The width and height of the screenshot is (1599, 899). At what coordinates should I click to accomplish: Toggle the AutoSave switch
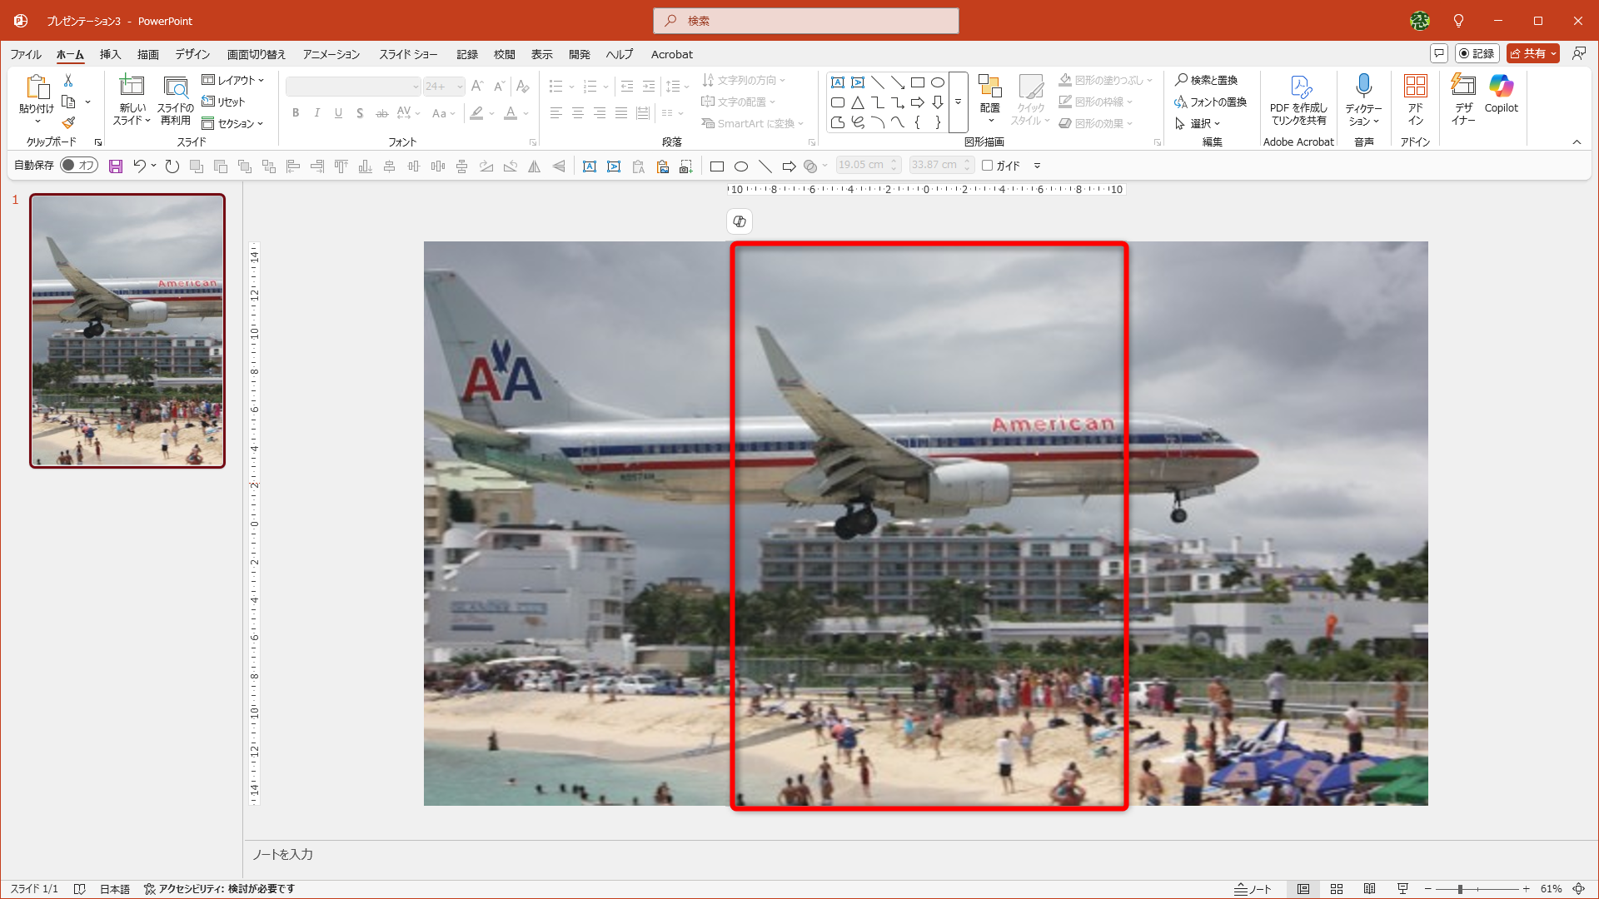pyautogui.click(x=79, y=165)
